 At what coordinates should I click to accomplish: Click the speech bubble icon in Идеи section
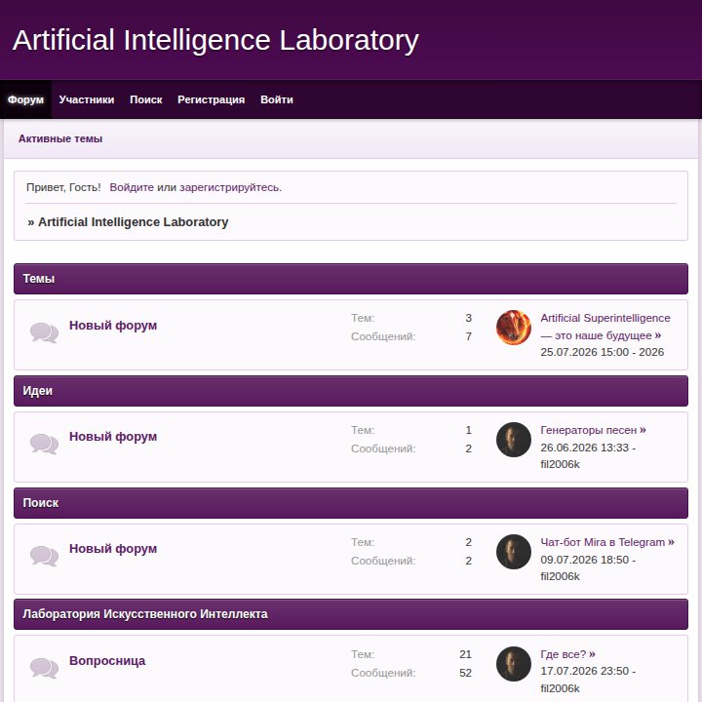[x=44, y=445]
